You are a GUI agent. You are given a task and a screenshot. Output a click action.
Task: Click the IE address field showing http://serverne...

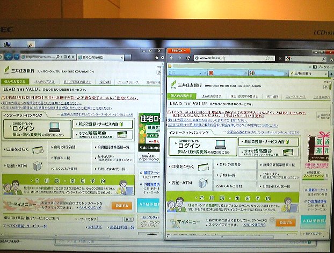(x=40, y=57)
